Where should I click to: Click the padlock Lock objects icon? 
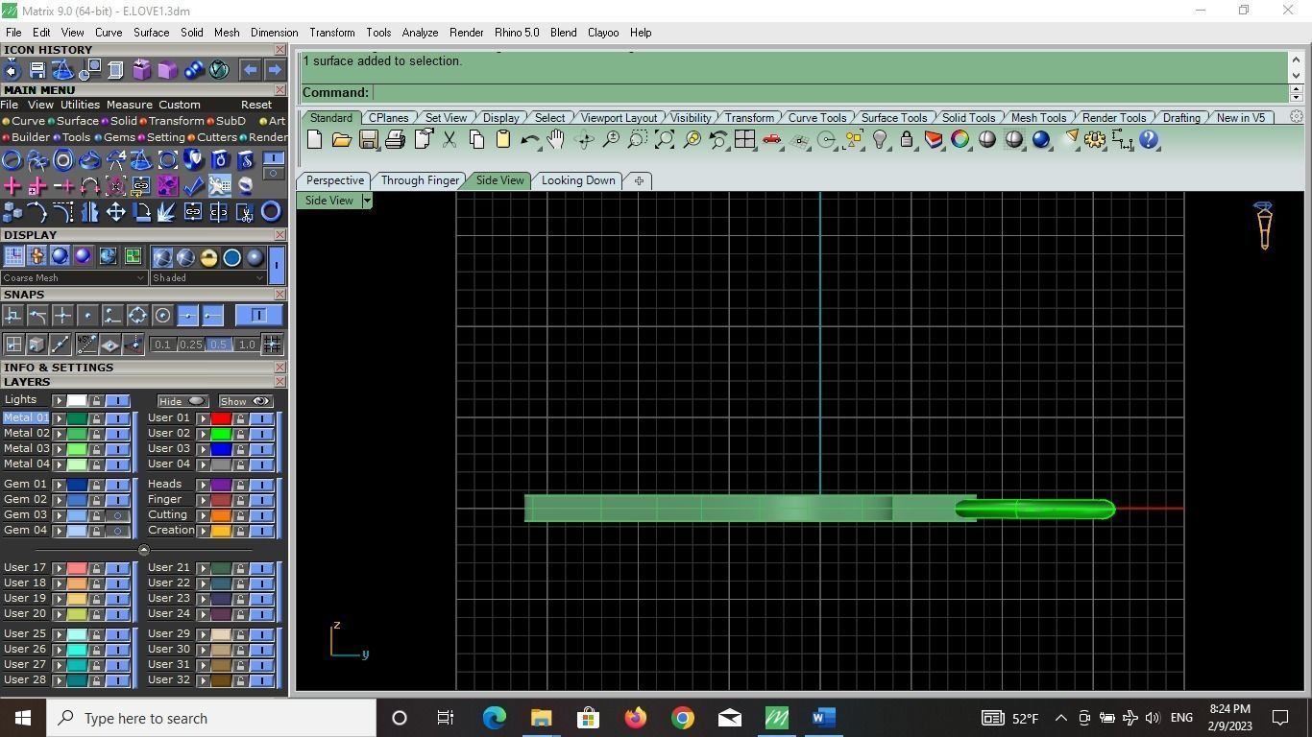(x=906, y=140)
